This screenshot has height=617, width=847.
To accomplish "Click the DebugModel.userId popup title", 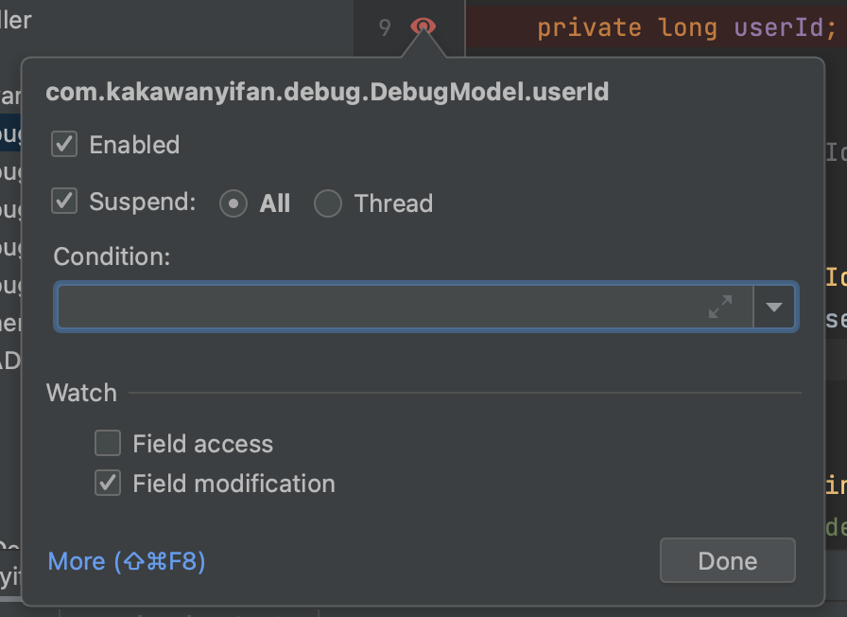I will click(327, 92).
